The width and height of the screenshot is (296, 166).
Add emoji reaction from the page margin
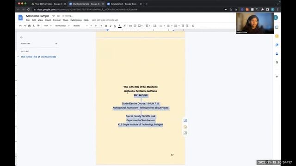185,127
